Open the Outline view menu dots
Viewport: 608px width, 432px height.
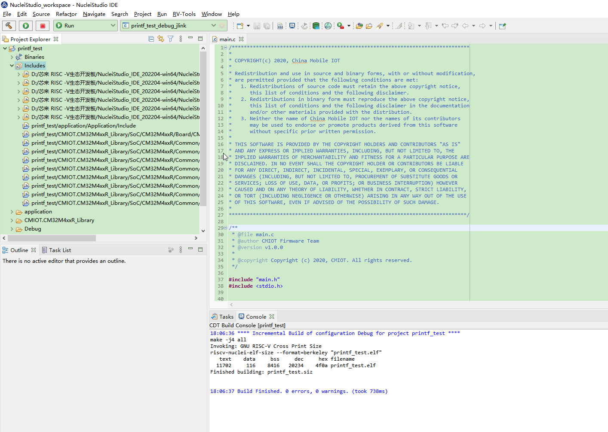point(181,249)
